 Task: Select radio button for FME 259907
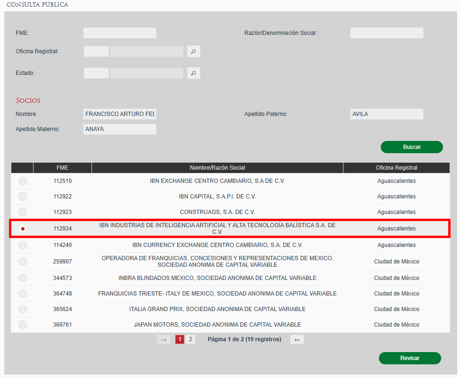point(23,262)
